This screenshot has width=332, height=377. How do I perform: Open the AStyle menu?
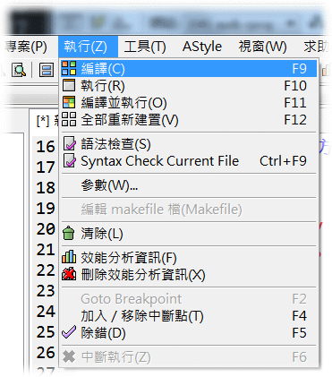pyautogui.click(x=202, y=47)
